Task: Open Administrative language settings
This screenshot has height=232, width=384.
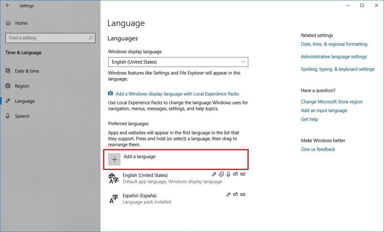Action: coord(334,57)
